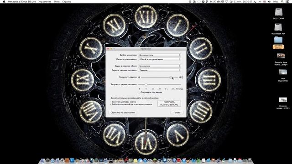Click the temperature indicator in menu bar

coord(213,1)
